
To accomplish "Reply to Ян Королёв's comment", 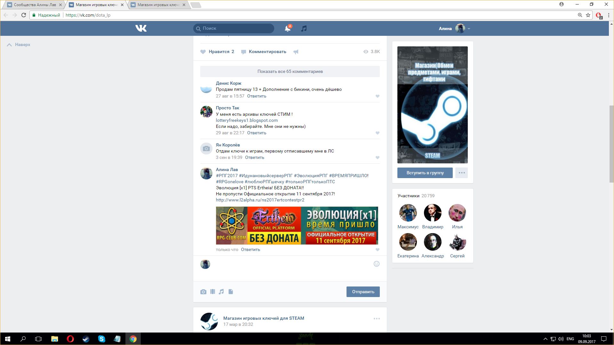I will point(255,157).
